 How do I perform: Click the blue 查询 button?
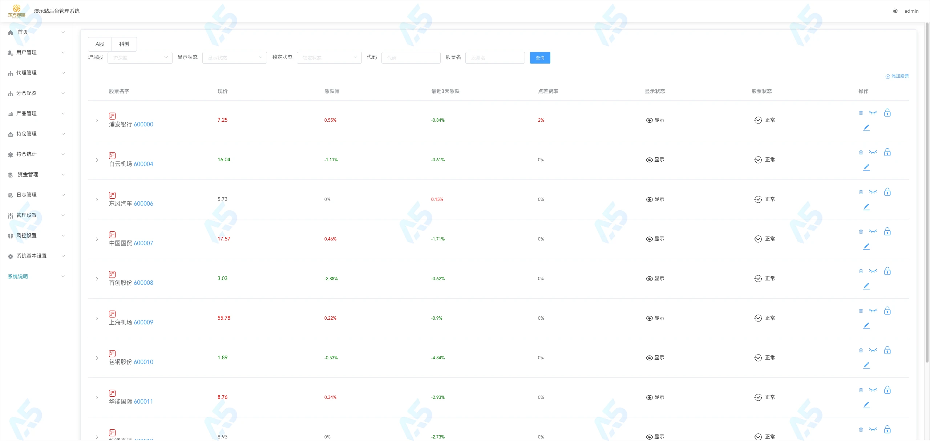point(540,58)
